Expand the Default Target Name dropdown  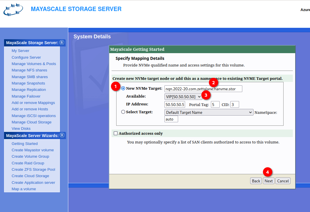click(209, 112)
